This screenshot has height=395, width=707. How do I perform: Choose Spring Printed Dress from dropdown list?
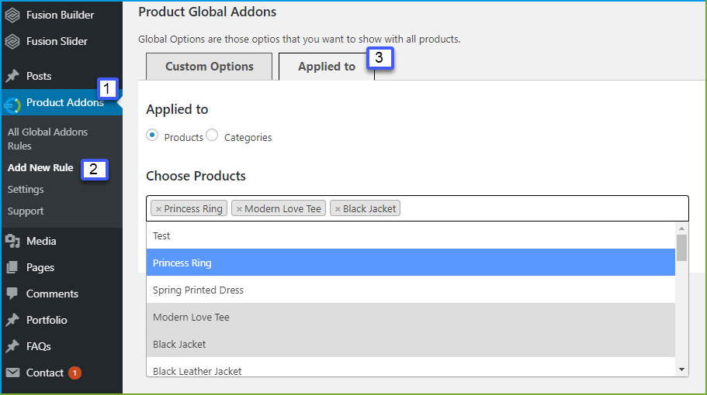[x=411, y=290]
